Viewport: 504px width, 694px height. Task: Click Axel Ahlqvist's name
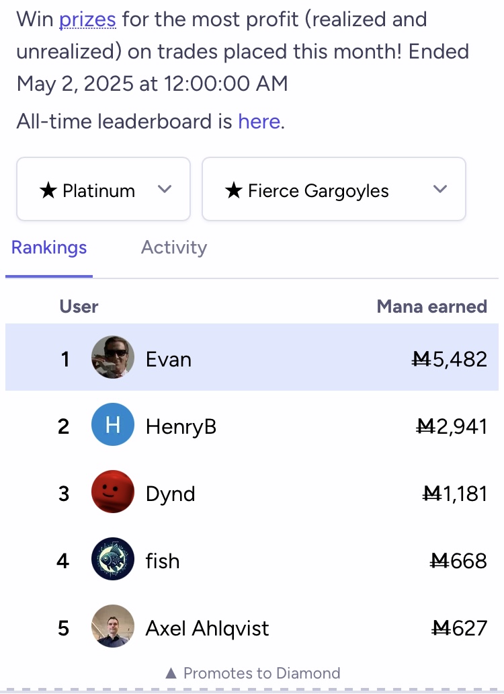207,629
